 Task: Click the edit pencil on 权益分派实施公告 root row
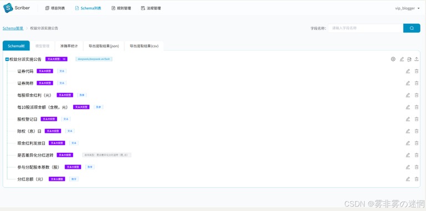[x=402, y=59]
